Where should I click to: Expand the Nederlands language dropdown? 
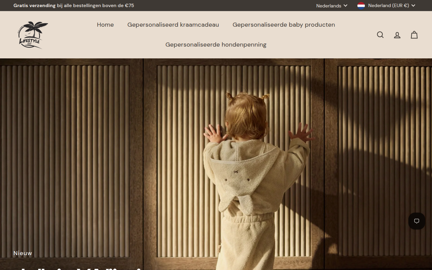[332, 6]
